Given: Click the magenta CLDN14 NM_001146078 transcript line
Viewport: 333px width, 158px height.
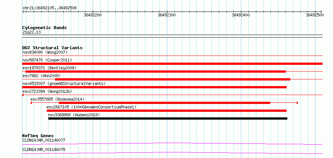Looking at the screenshot, I should click(x=172, y=153).
